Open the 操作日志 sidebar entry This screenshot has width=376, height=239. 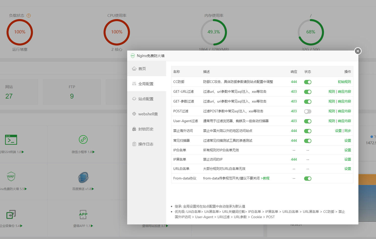[x=146, y=144]
